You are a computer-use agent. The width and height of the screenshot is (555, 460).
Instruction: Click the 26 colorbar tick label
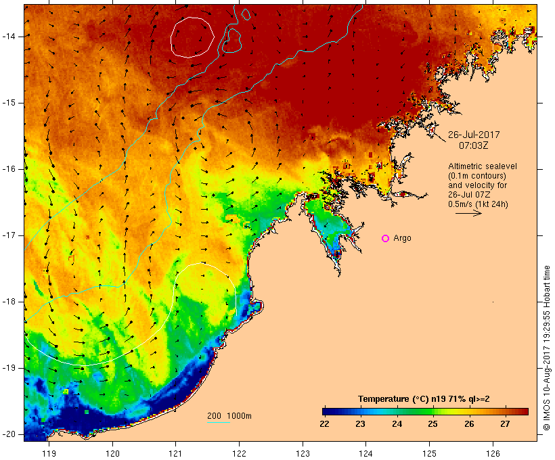point(469,424)
